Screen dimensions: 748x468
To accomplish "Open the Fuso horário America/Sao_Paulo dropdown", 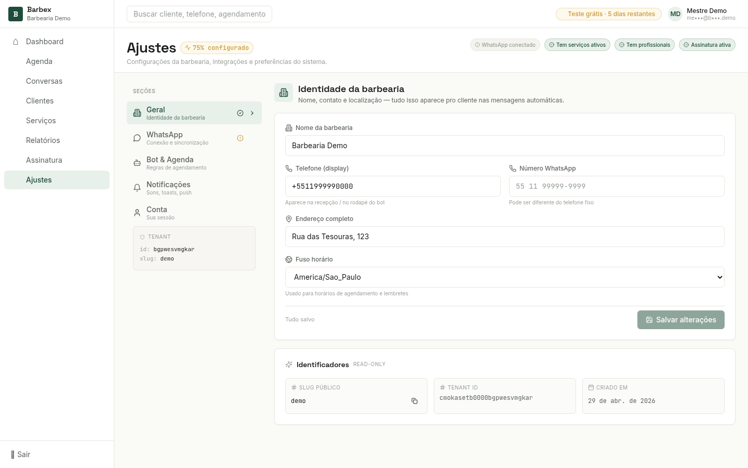I will coord(505,277).
